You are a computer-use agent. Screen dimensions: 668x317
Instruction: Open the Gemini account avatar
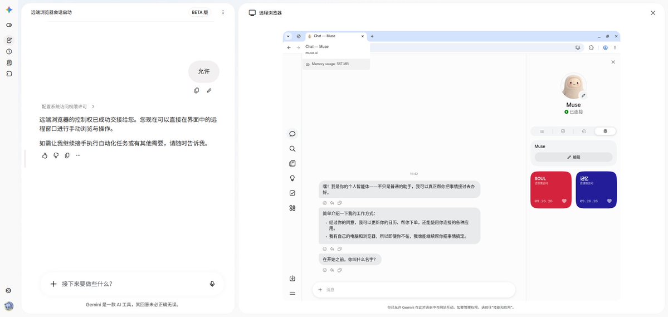pyautogui.click(x=8, y=306)
